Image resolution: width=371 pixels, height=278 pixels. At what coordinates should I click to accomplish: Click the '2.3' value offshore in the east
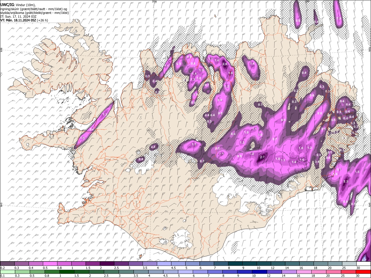point(345,181)
